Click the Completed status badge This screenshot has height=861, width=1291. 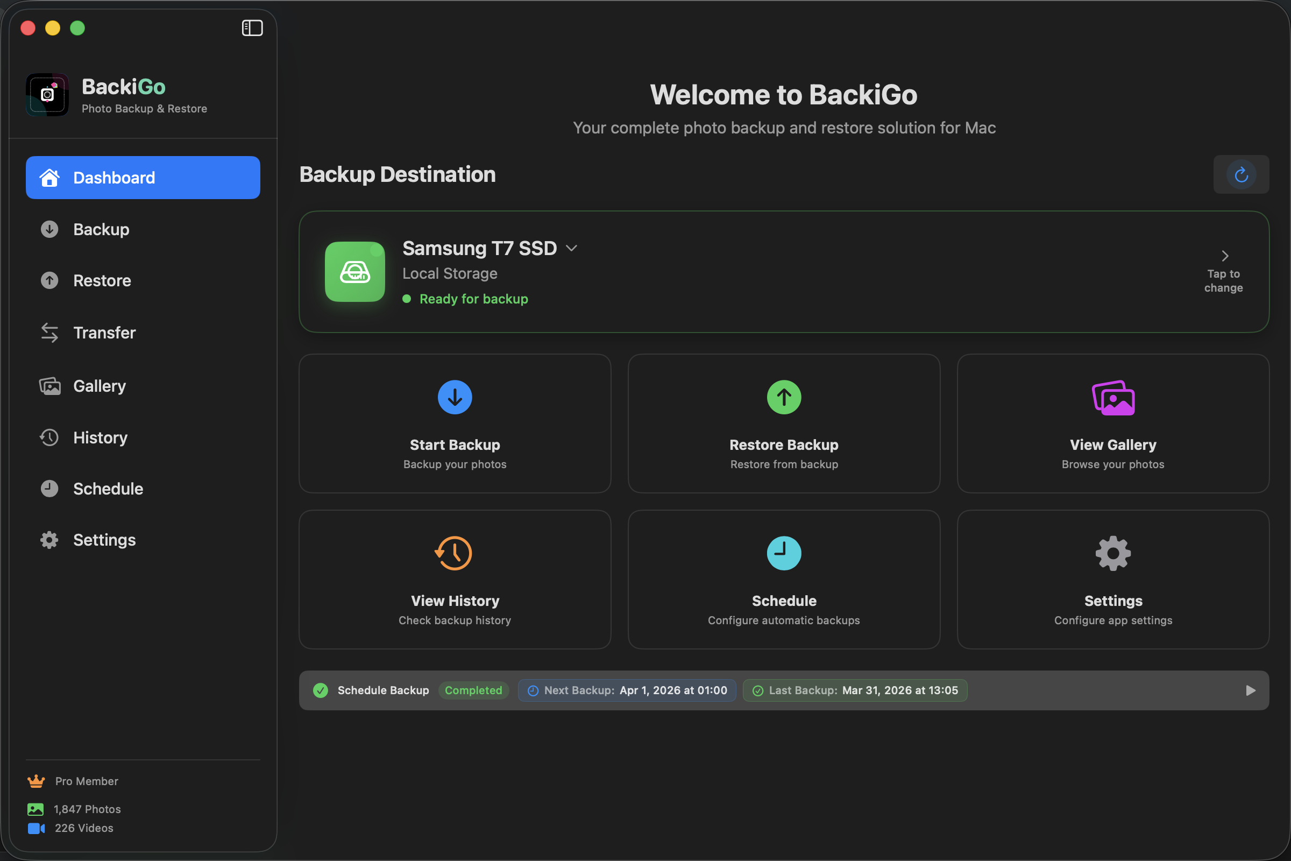tap(473, 690)
